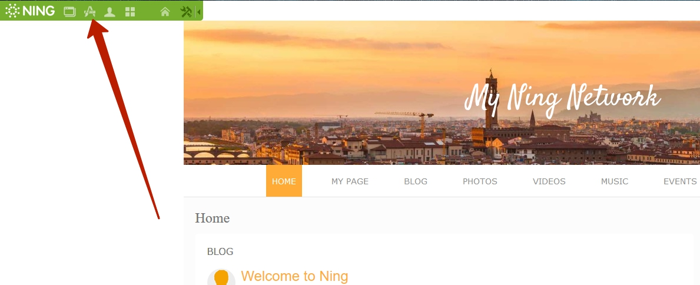700x285 pixels.
Task: Open the MUSIC tab
Action: (x=615, y=181)
